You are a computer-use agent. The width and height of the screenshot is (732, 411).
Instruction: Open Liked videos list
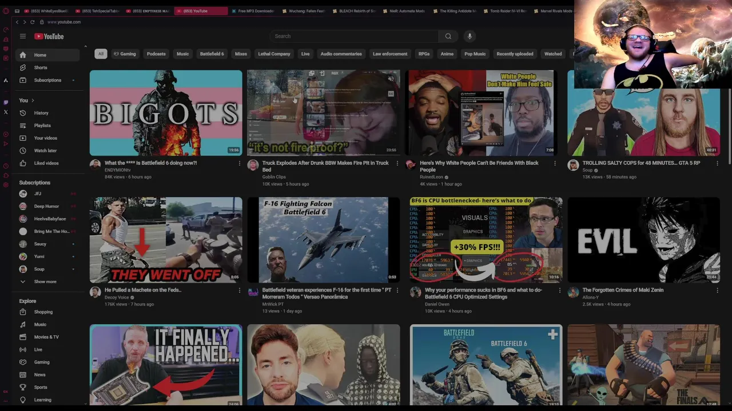(49, 163)
